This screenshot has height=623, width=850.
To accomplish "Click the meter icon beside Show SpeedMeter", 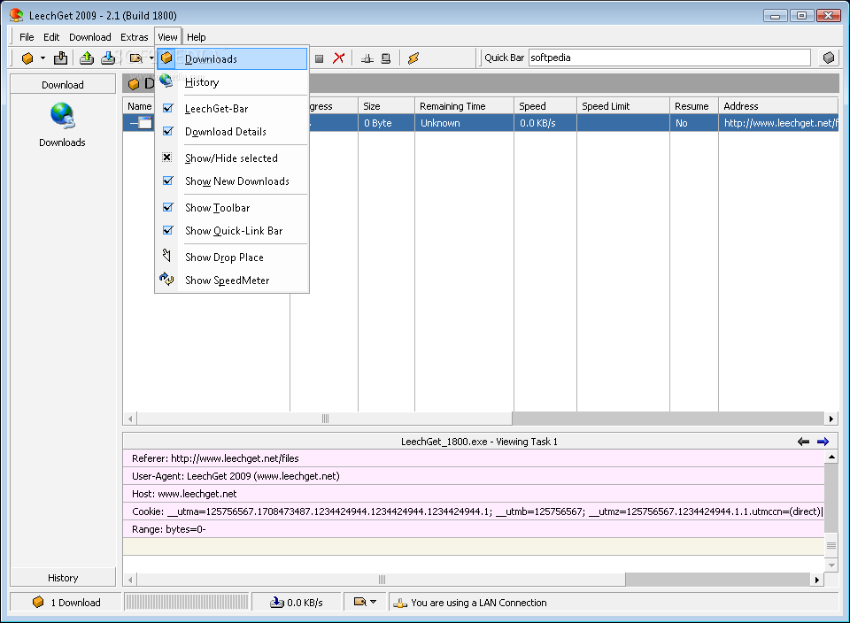I will (x=166, y=279).
